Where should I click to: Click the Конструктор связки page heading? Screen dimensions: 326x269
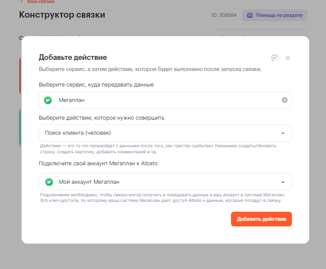[x=62, y=15]
